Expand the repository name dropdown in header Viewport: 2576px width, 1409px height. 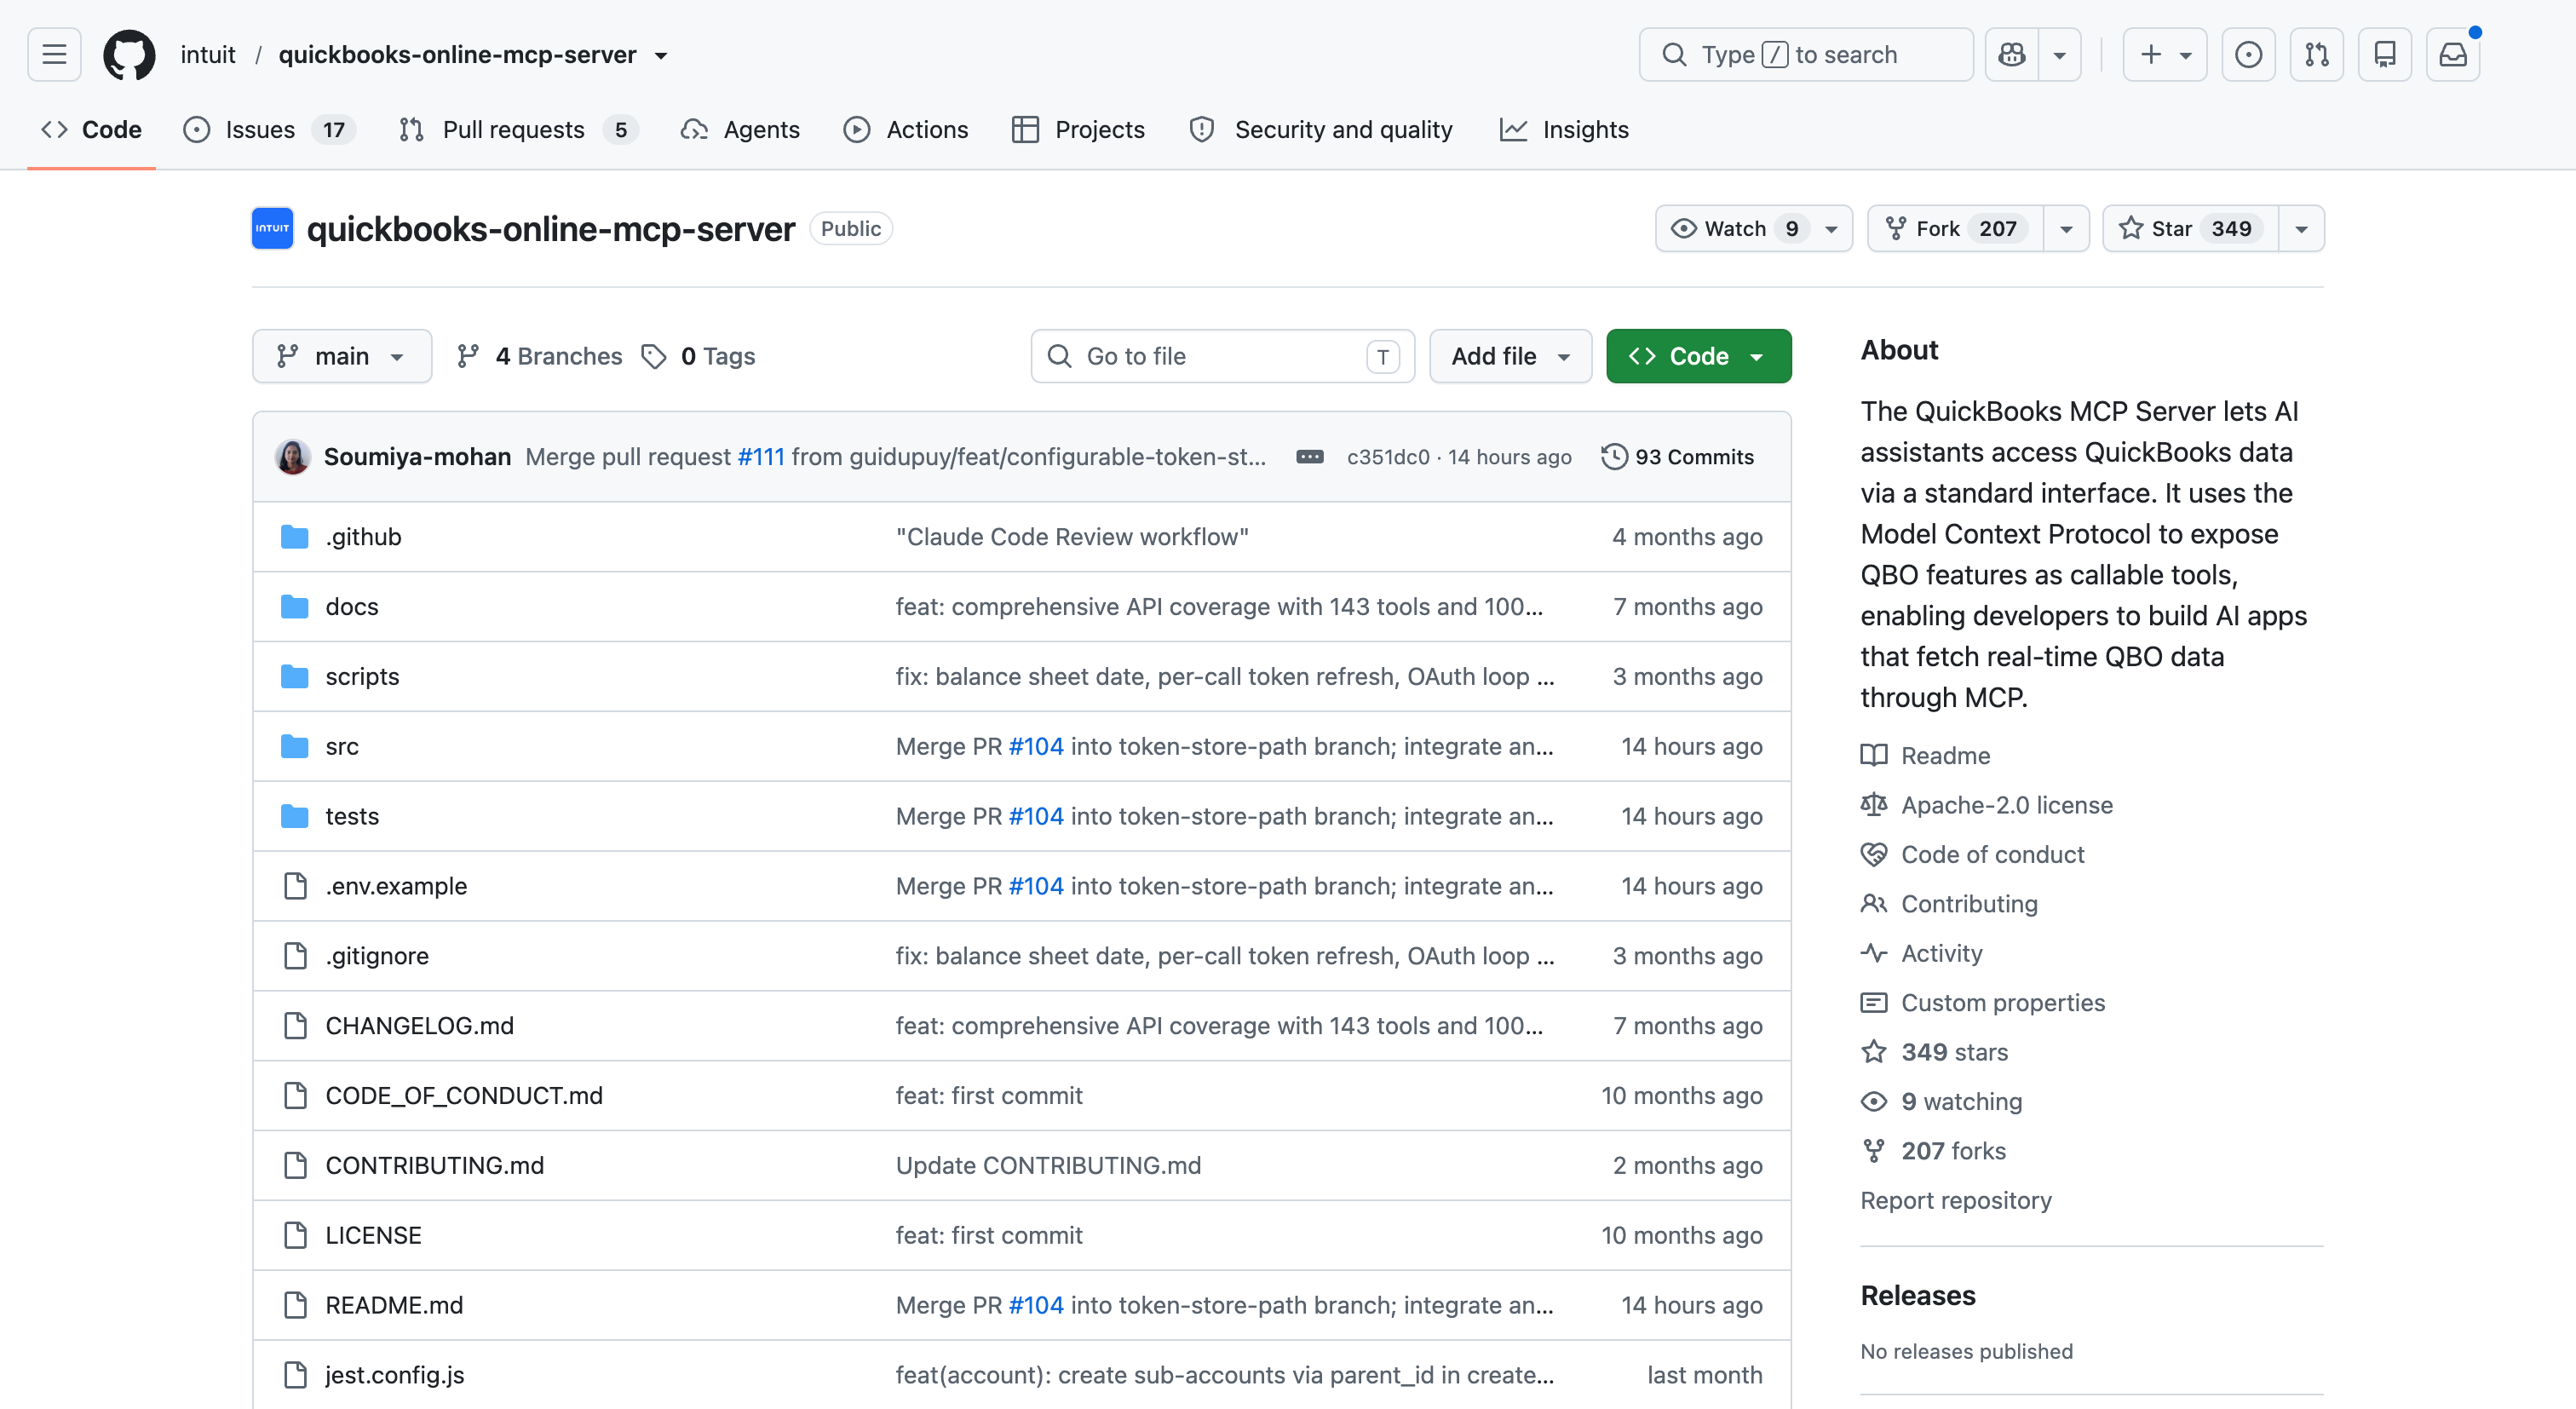tap(661, 55)
